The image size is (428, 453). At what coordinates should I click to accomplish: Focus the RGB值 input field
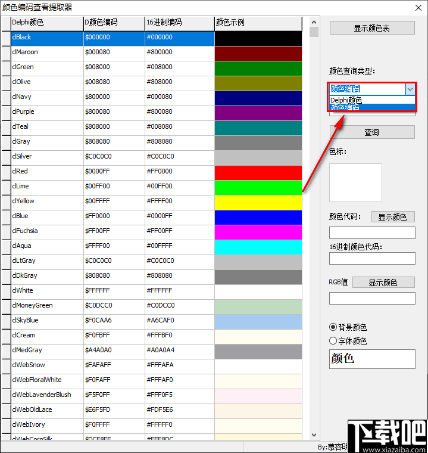click(x=372, y=298)
